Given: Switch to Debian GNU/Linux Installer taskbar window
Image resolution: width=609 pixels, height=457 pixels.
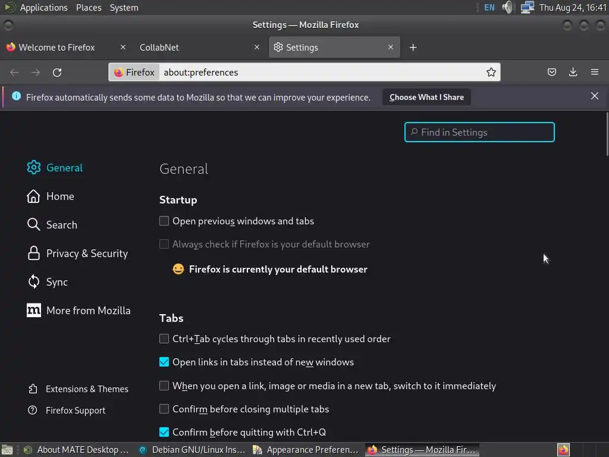Looking at the screenshot, I should tap(193, 450).
